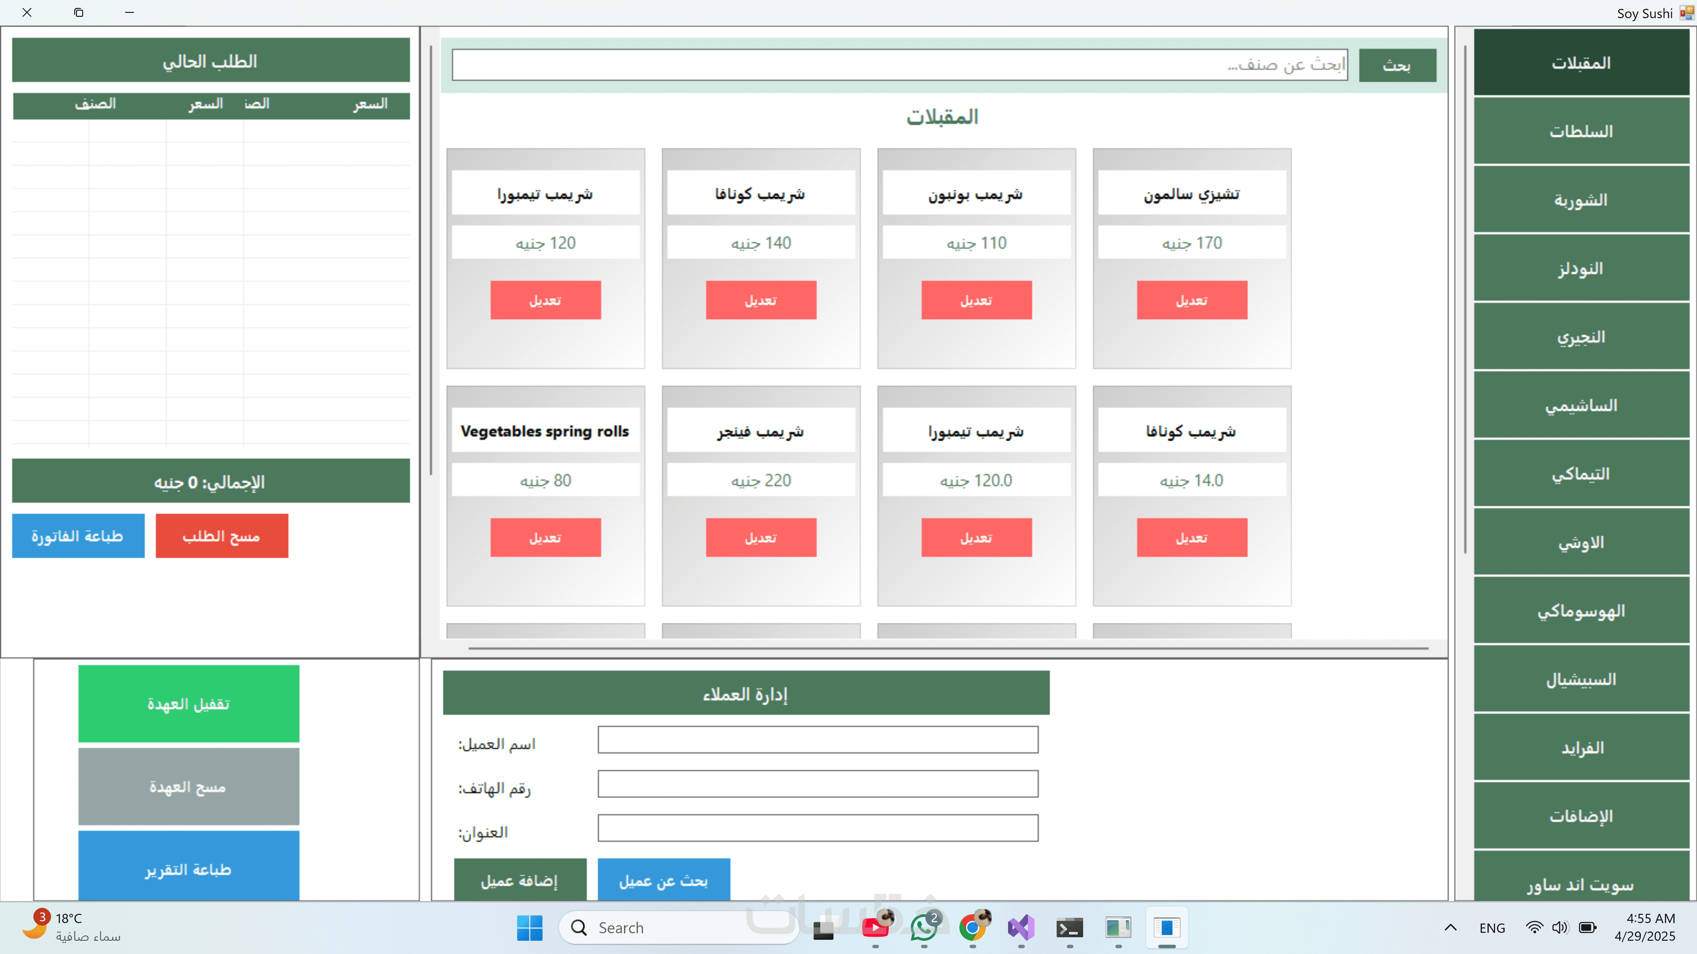Click تعديل under تشيزي سالمون
This screenshot has width=1697, height=954.
click(x=1192, y=300)
